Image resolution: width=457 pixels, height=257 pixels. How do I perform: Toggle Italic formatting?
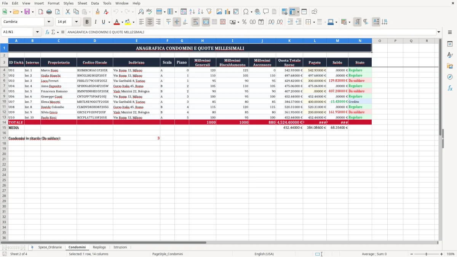(x=95, y=22)
